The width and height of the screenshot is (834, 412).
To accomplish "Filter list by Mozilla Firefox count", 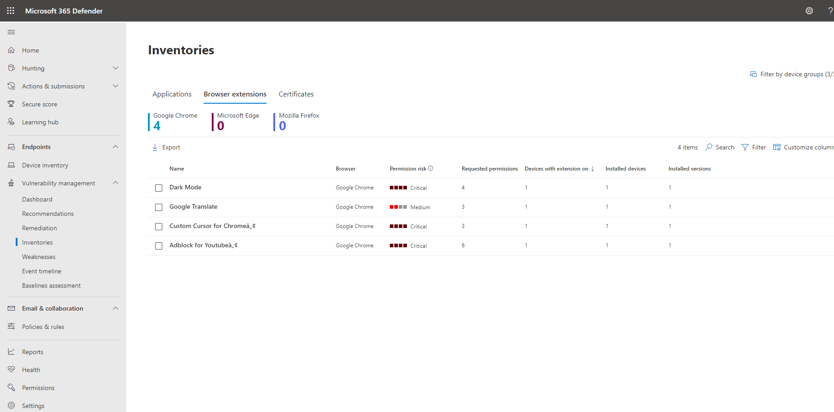I will 297,122.
